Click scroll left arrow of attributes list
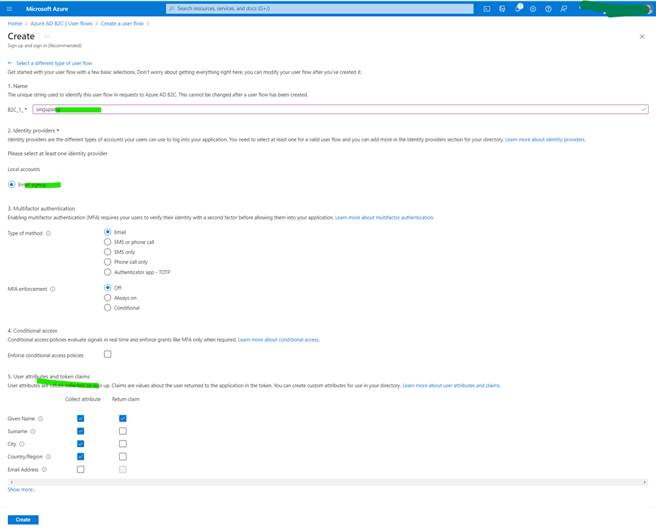Image resolution: width=656 pixels, height=532 pixels. (11, 482)
